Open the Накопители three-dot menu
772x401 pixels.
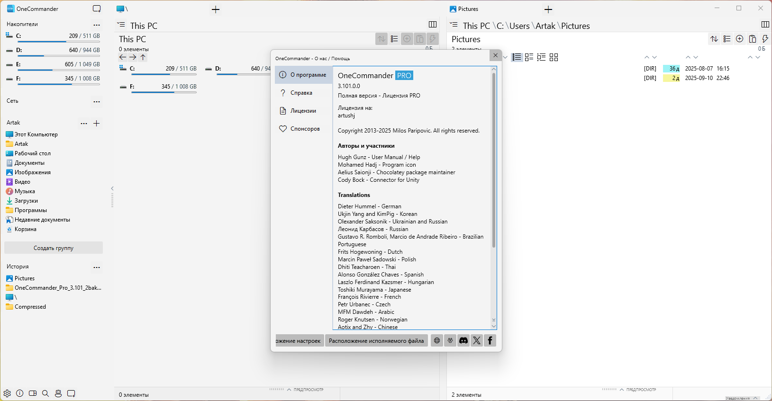tap(97, 25)
